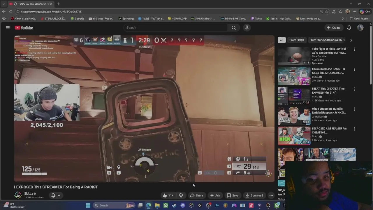Share this video
The height and width of the screenshot is (210, 373).
point(196,195)
